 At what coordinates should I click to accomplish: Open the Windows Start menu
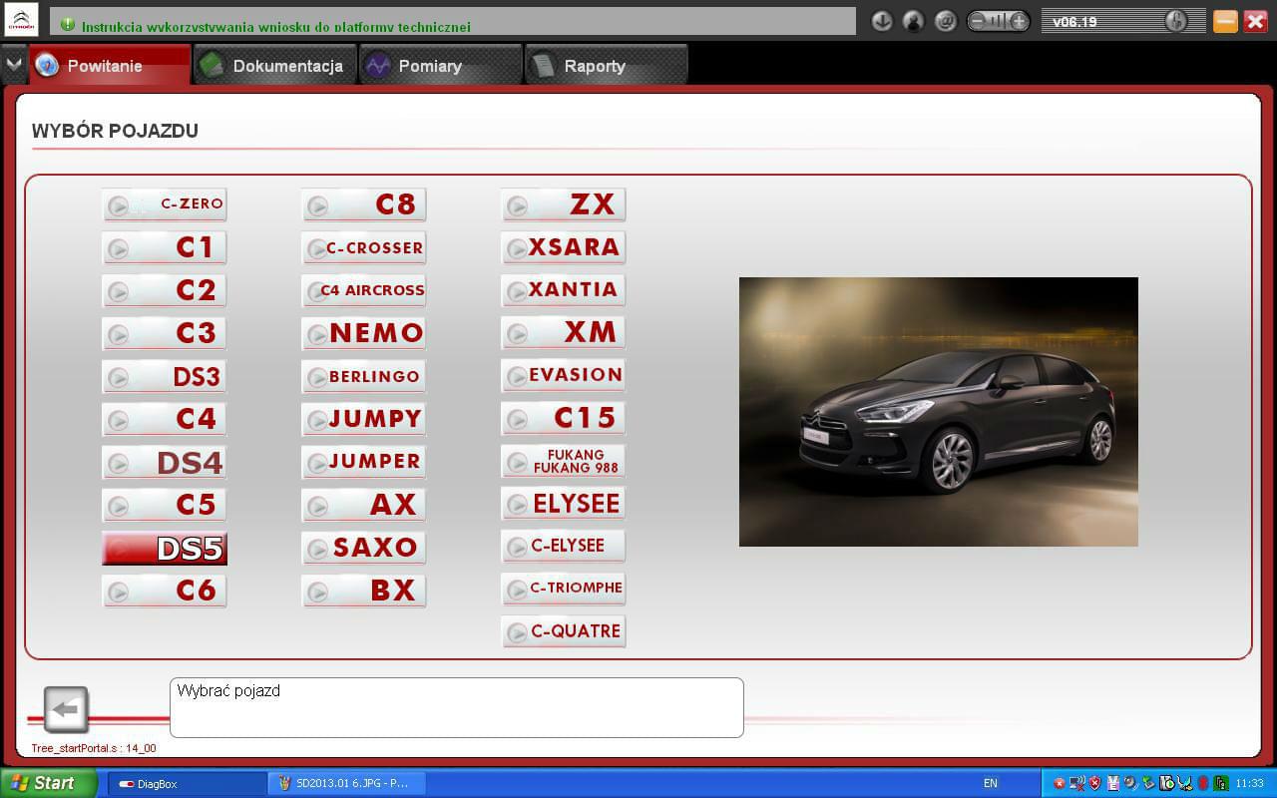[48, 783]
